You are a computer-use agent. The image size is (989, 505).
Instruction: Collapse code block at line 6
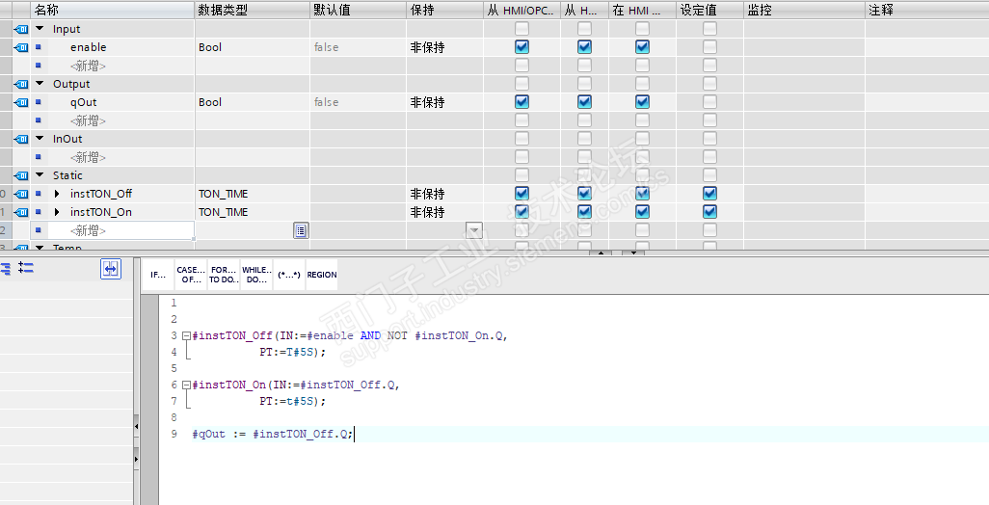186,385
